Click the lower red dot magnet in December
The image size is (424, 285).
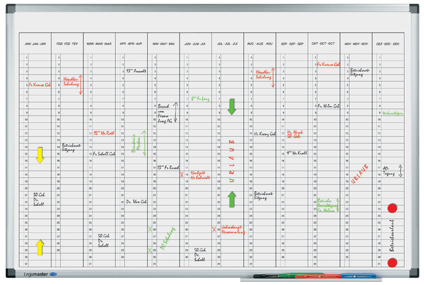click(392, 263)
